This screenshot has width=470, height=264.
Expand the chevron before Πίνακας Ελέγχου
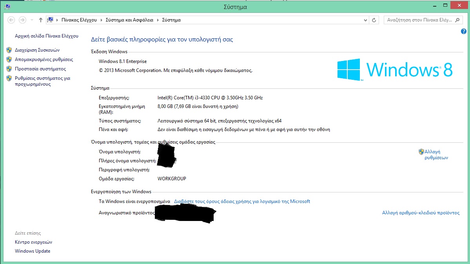(57, 20)
